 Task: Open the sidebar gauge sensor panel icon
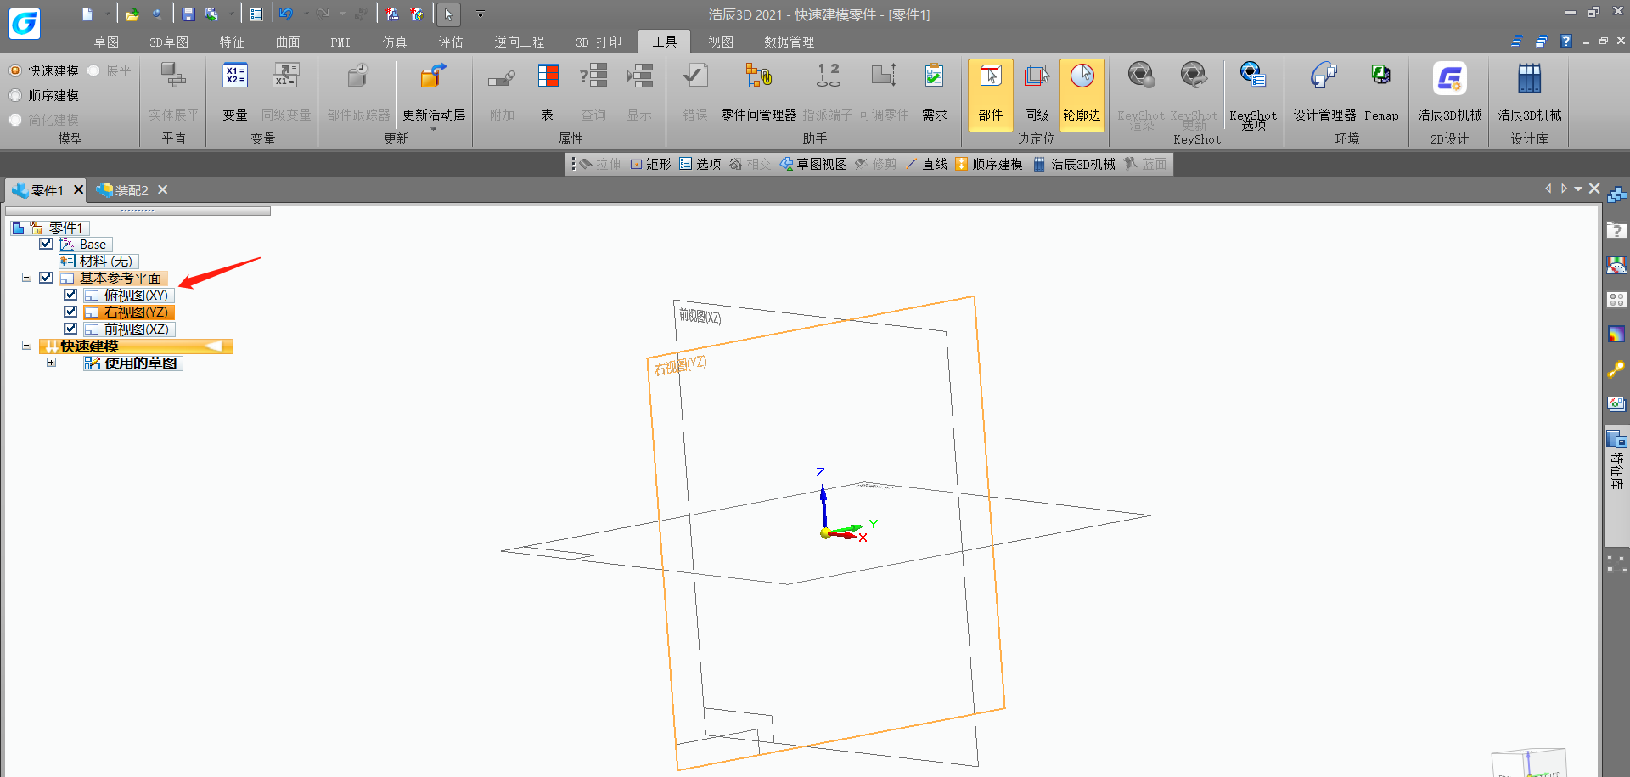(1616, 265)
